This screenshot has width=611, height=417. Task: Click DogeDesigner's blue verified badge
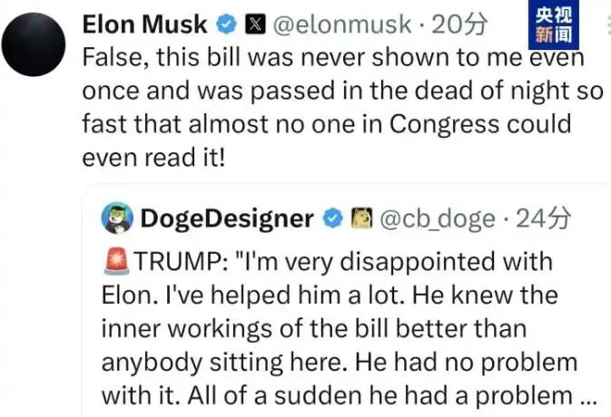(332, 218)
